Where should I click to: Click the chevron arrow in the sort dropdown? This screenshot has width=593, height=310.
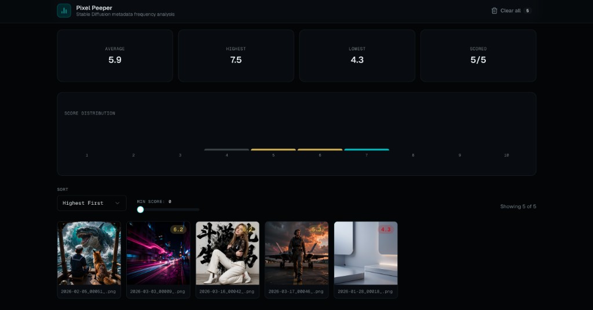coord(118,203)
